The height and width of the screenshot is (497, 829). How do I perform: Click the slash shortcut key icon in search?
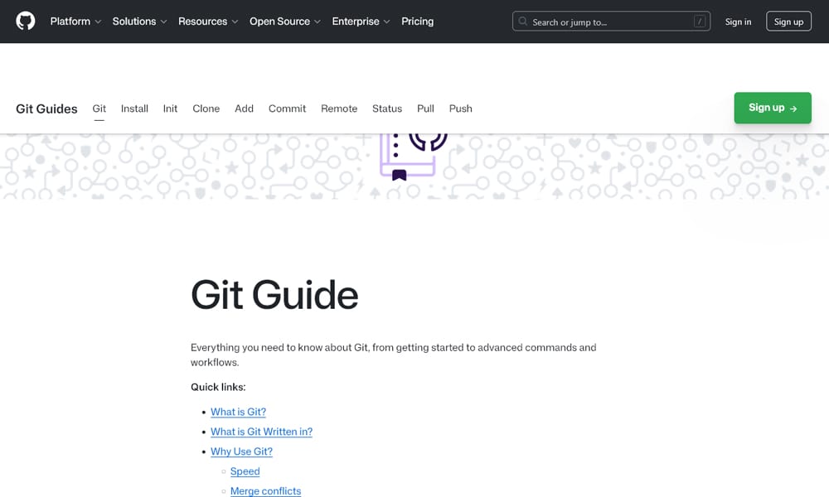700,22
